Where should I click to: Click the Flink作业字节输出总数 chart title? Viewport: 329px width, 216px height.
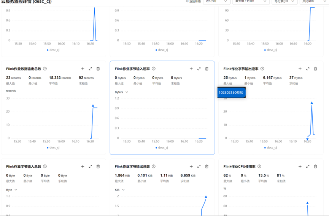click(x=132, y=166)
